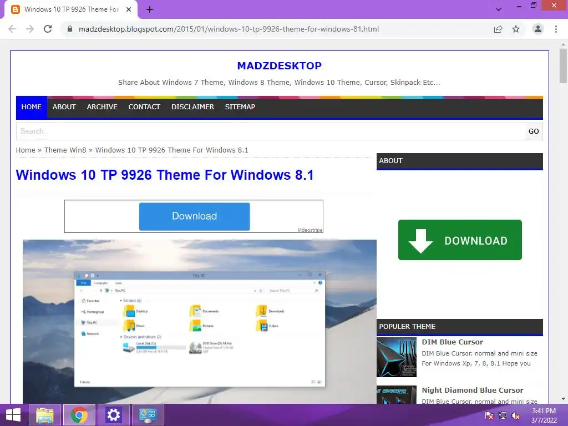This screenshot has height=426, width=568.
Task: Open the Chrome profile avatar
Action: (538, 29)
